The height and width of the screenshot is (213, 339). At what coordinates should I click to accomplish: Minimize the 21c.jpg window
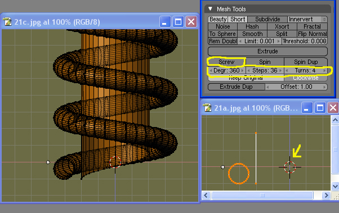(165, 22)
